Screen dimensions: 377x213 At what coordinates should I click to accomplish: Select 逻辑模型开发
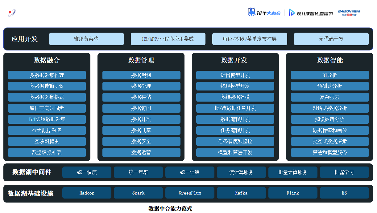click(235, 75)
